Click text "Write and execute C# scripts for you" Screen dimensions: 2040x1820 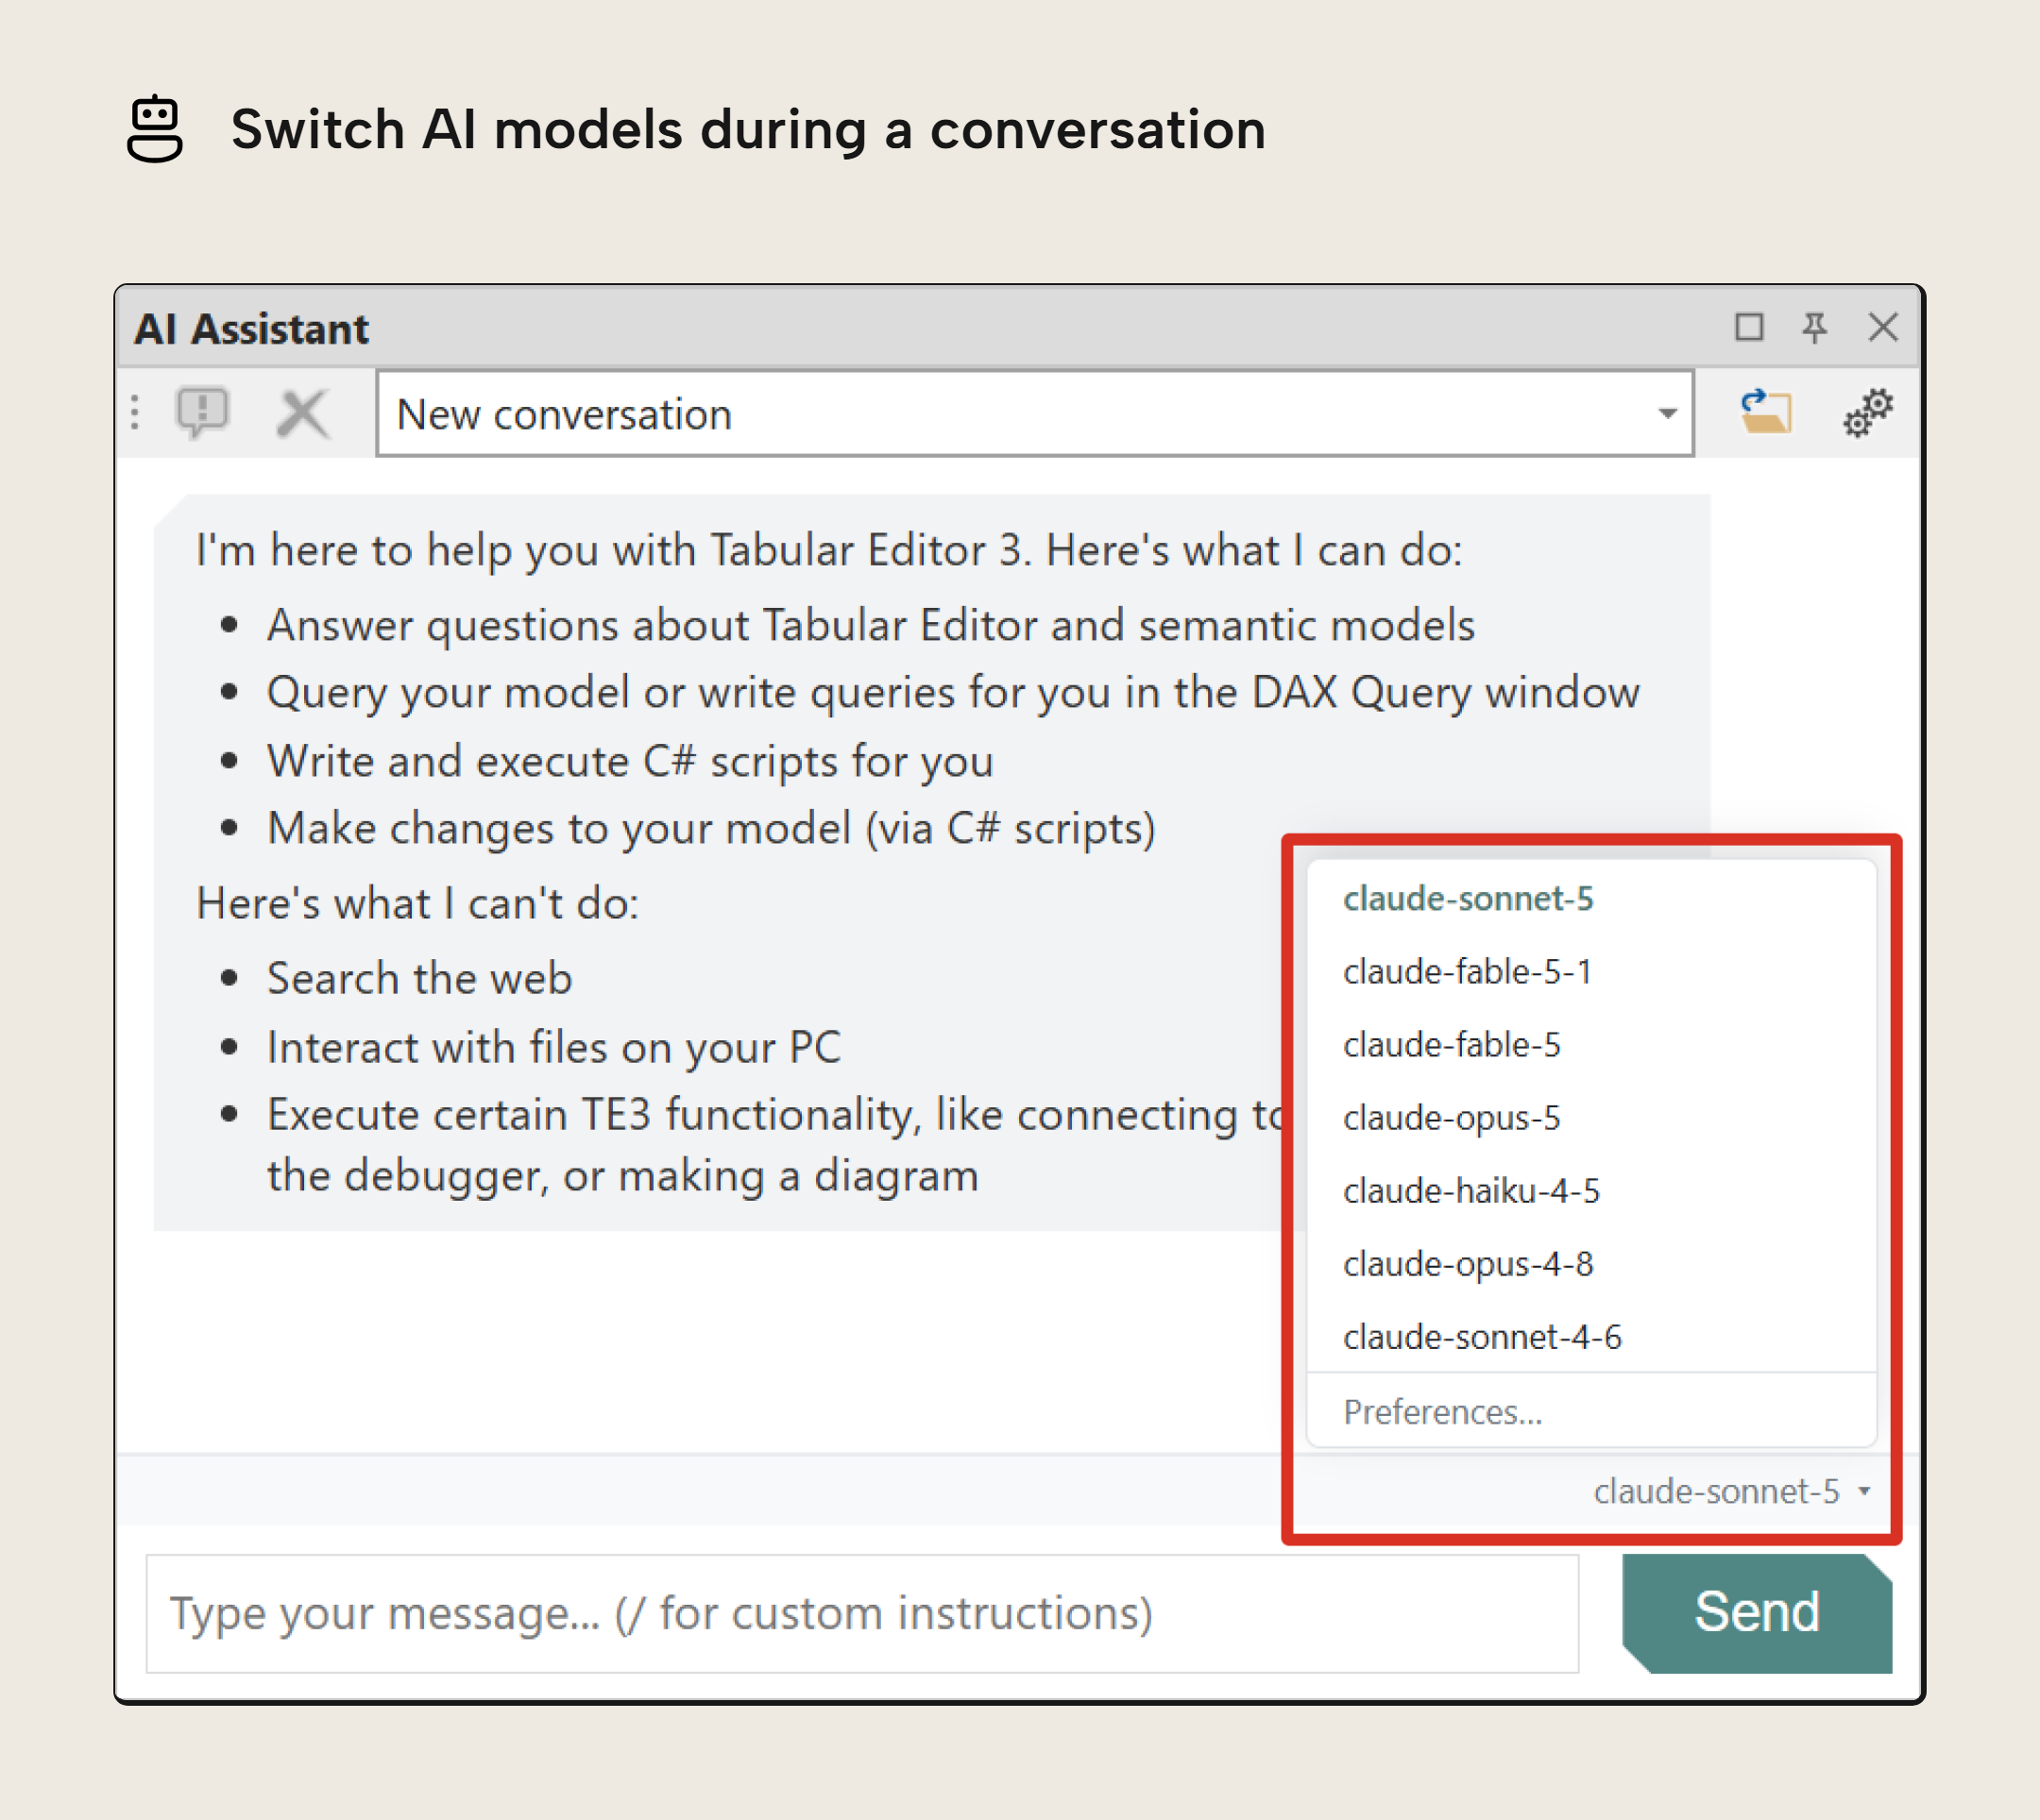tap(629, 761)
